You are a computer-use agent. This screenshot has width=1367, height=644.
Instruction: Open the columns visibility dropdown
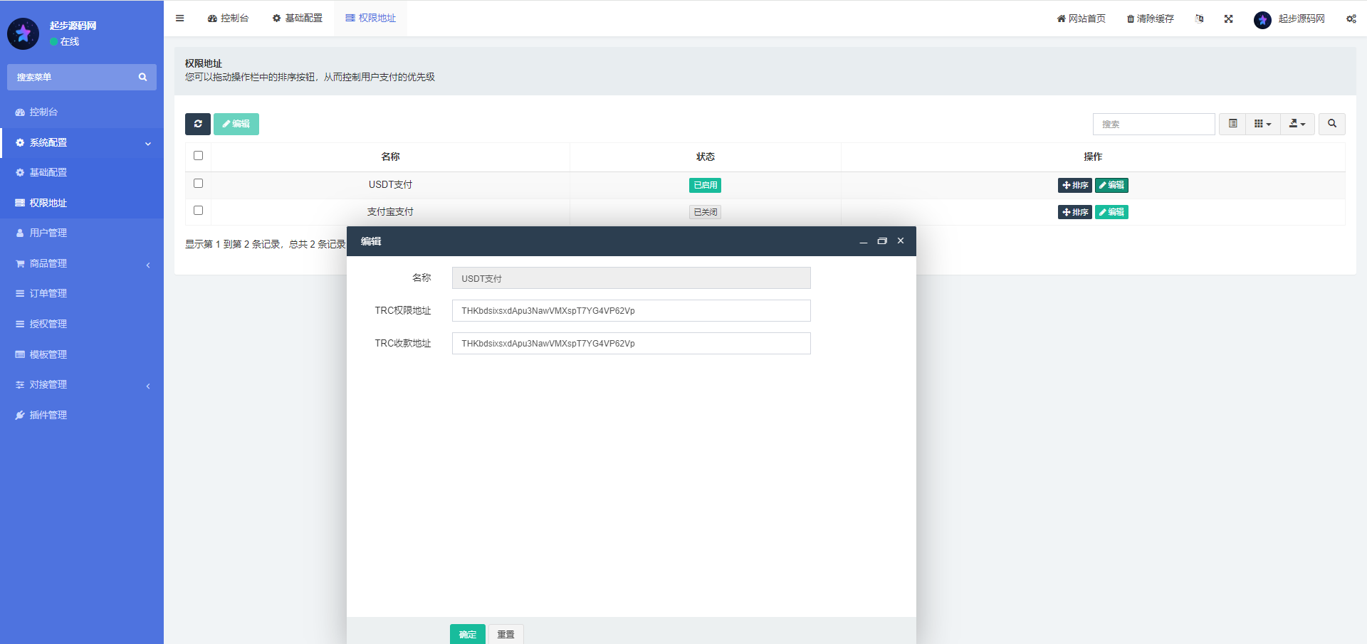click(1262, 124)
